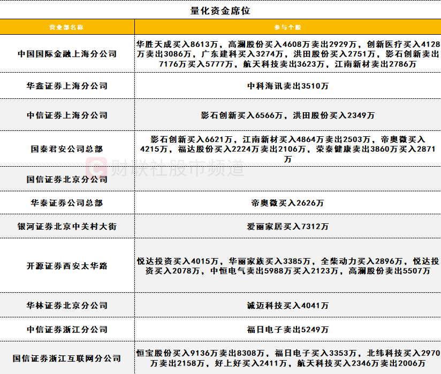Select the 国信证券北京分公司 cell

pyautogui.click(x=67, y=179)
